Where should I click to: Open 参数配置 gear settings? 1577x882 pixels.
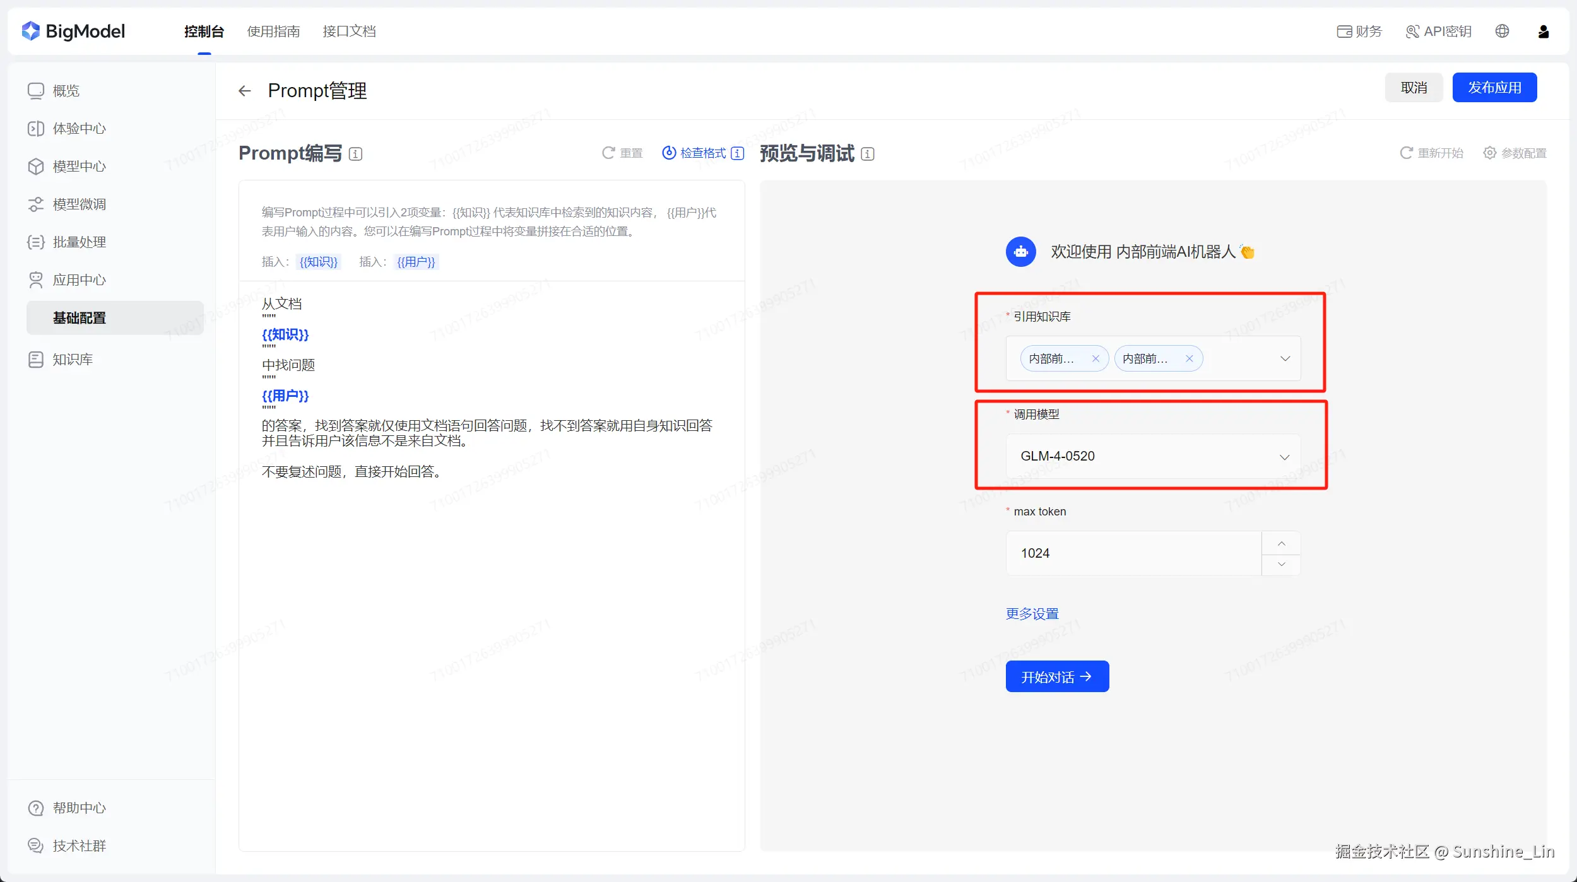(x=1489, y=153)
